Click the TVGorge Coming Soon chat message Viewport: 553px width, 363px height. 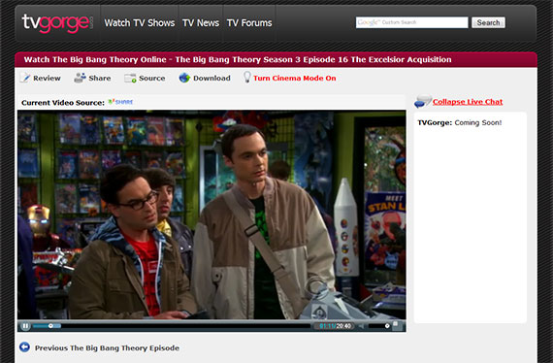point(460,122)
